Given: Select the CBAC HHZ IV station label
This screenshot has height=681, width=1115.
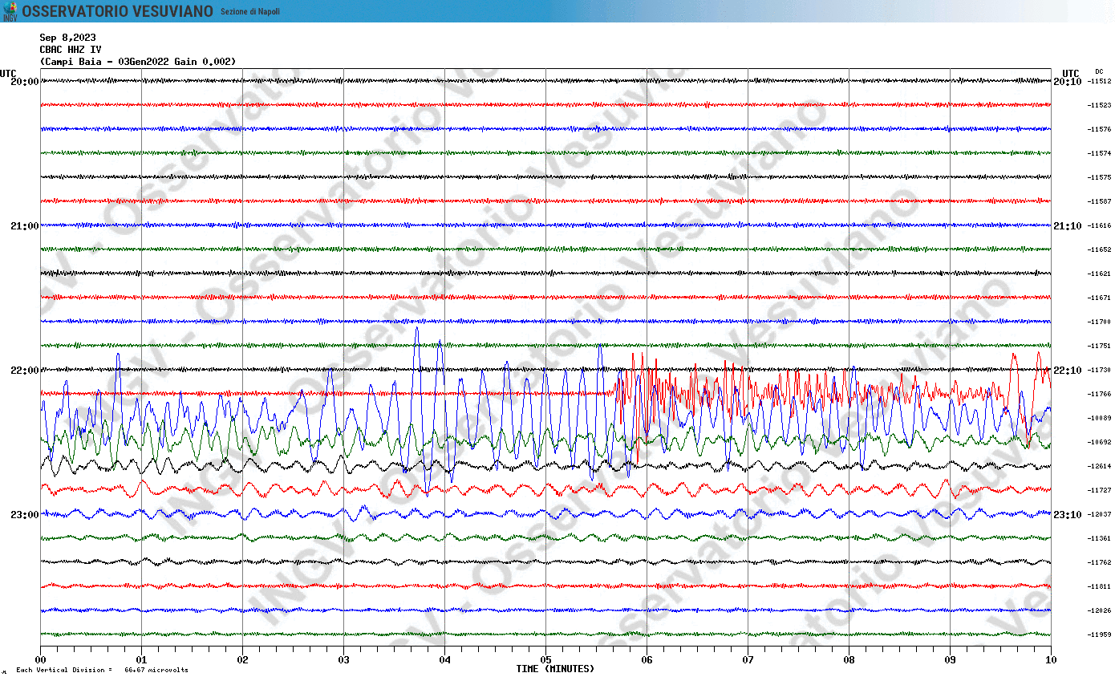Looking at the screenshot, I should click(71, 49).
